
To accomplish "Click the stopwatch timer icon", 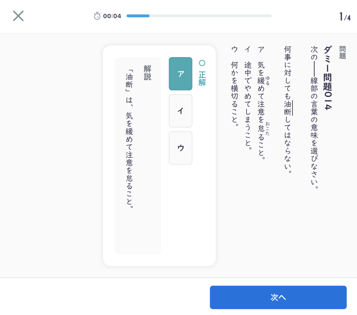I will [97, 16].
